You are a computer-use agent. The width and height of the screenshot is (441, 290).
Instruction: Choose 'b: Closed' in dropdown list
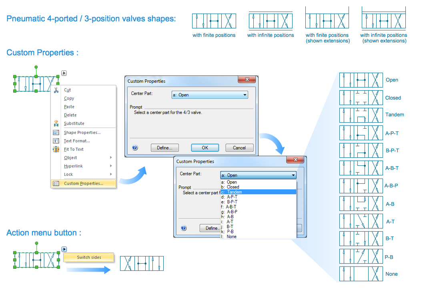(258, 187)
